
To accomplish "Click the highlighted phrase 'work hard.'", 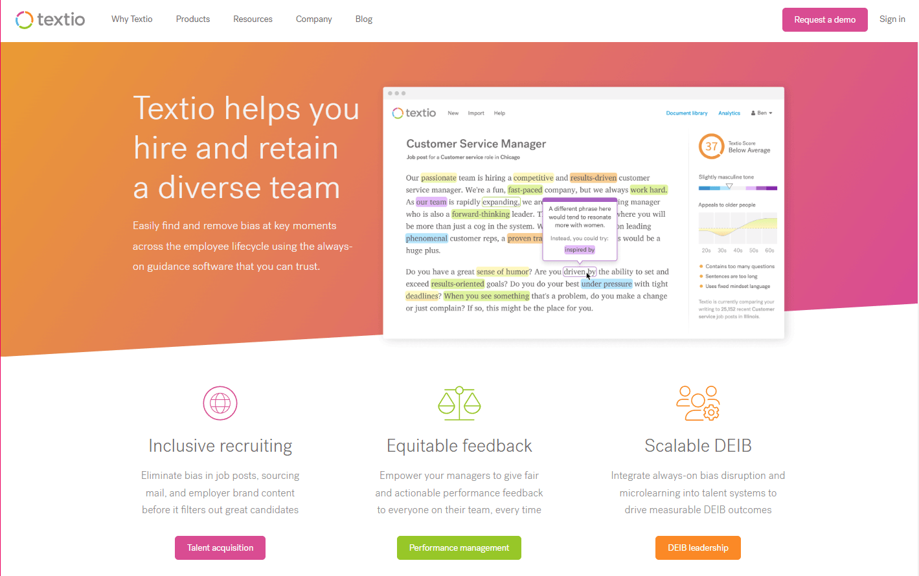I will point(649,190).
